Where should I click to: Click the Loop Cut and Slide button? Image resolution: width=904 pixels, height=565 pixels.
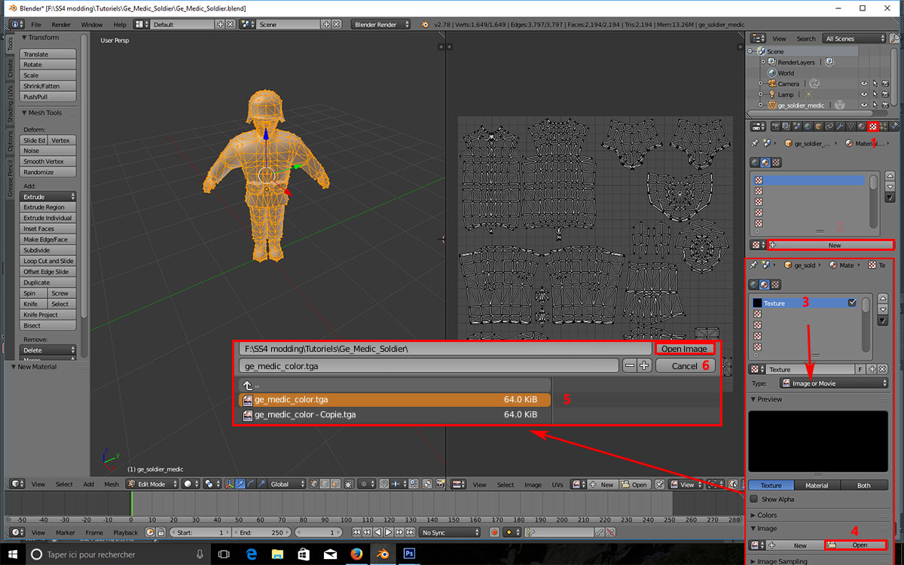coord(49,261)
